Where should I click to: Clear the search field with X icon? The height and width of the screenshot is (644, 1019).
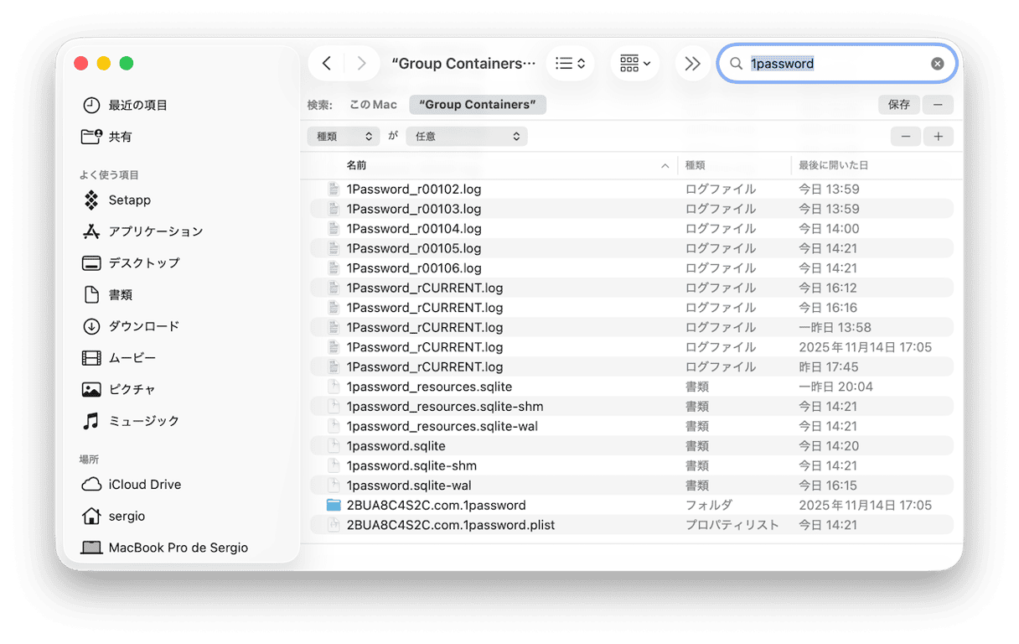(937, 64)
